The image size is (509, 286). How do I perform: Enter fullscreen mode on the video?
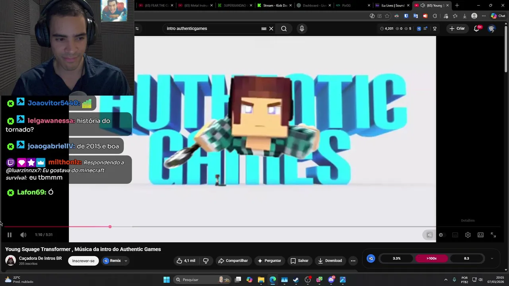pyautogui.click(x=493, y=235)
